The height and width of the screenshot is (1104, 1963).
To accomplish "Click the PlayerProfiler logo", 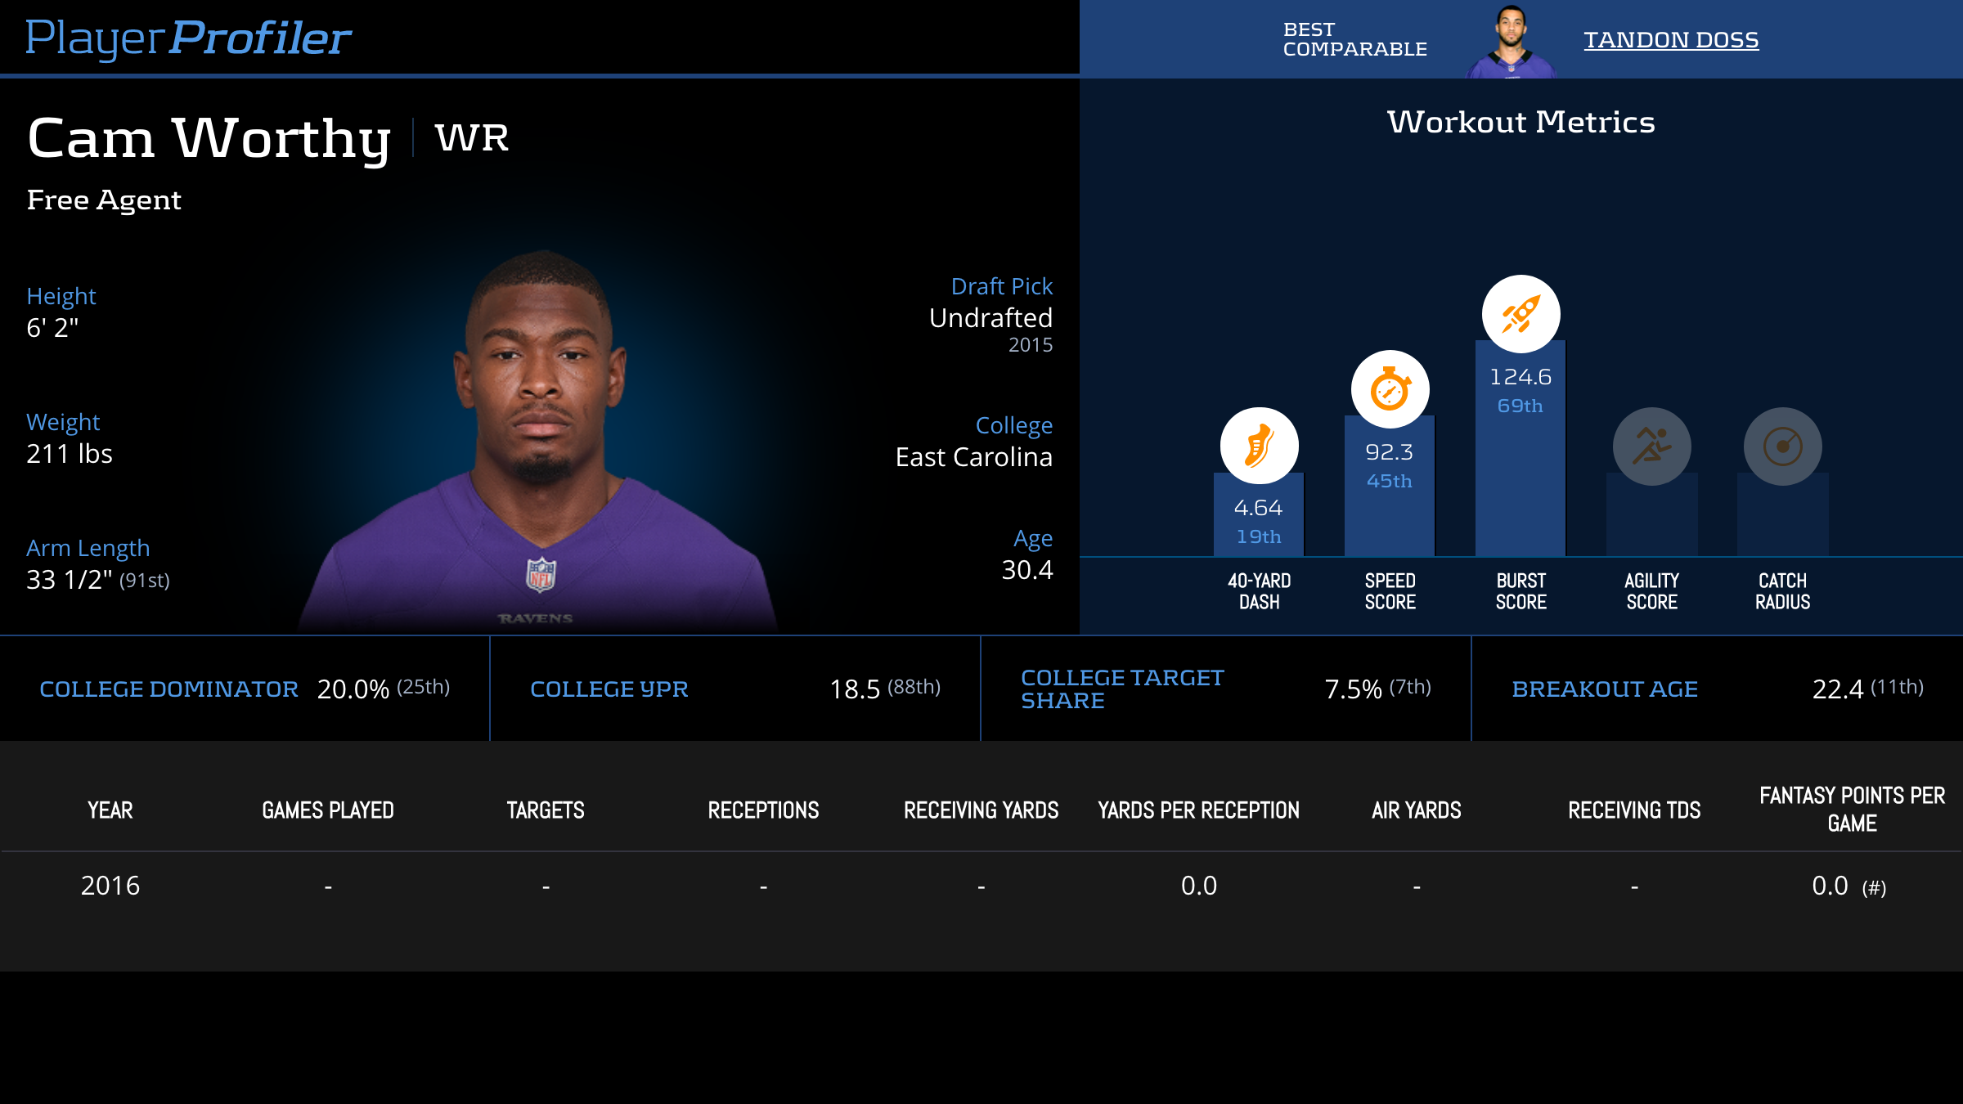I will point(188,38).
